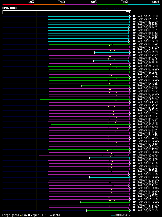Select the UniRef100_C9ZLP0 label

click(145, 174)
